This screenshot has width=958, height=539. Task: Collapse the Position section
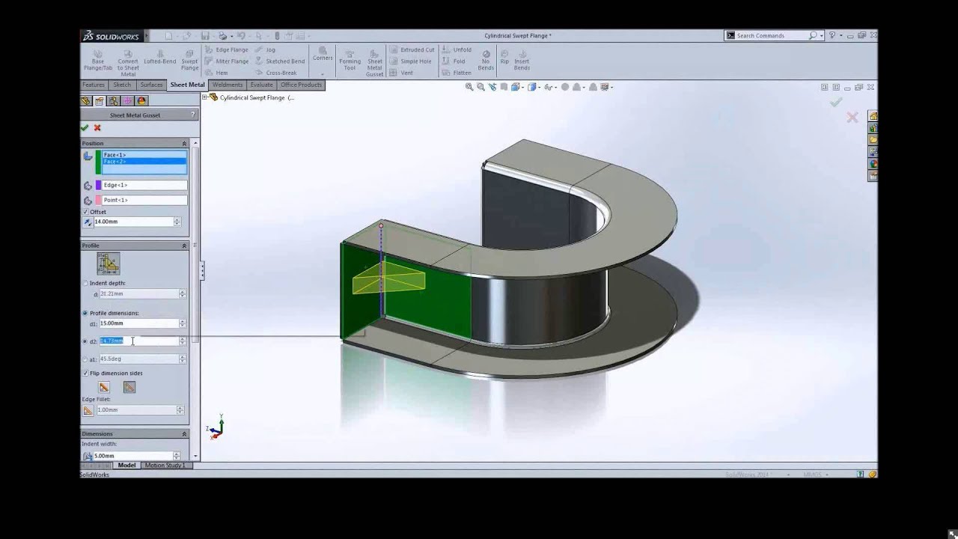[x=184, y=143]
